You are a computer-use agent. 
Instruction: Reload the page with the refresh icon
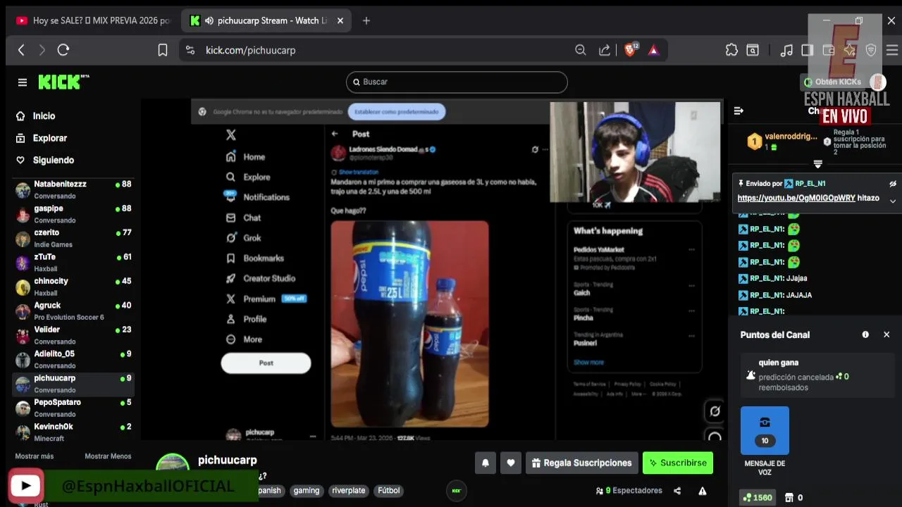pos(63,50)
